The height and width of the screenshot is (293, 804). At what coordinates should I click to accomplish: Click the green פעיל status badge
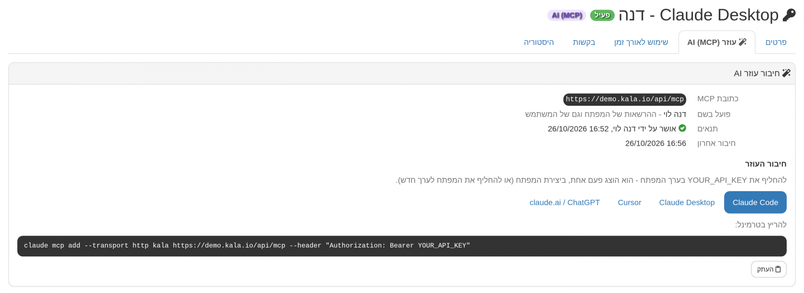[602, 15]
